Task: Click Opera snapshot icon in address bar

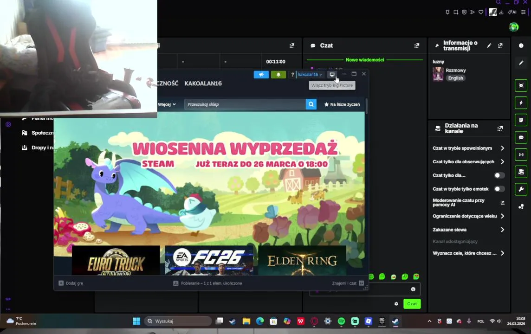Action: pyautogui.click(x=456, y=12)
